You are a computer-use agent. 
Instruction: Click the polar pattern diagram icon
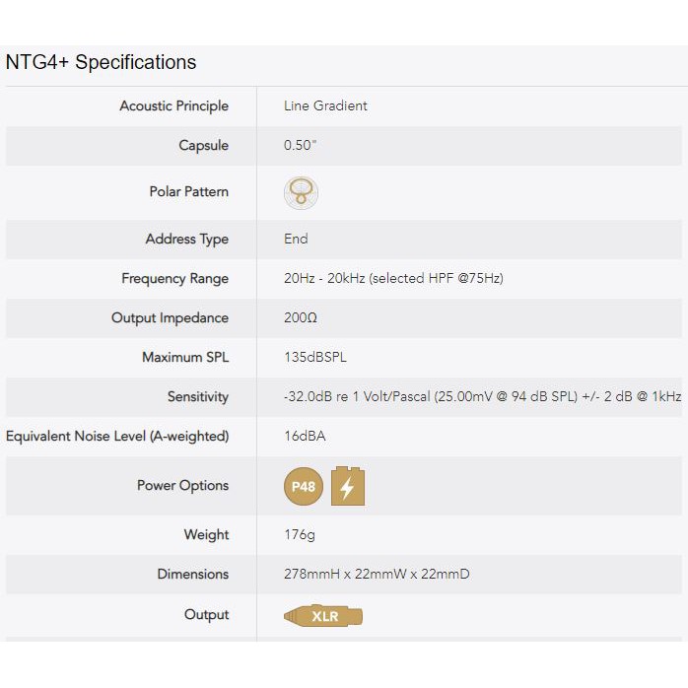301,192
